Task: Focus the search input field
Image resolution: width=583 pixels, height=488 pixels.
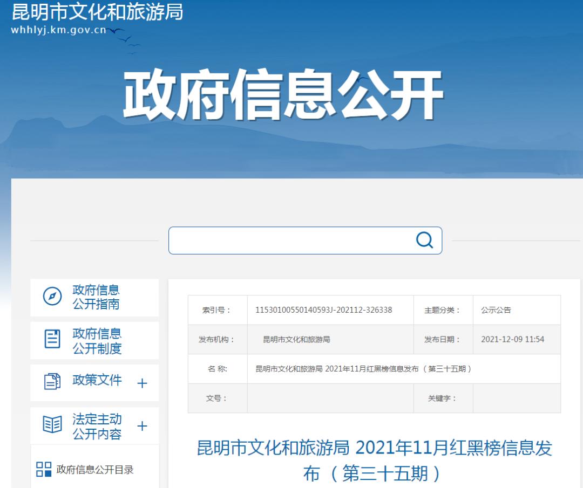Action: 291,240
